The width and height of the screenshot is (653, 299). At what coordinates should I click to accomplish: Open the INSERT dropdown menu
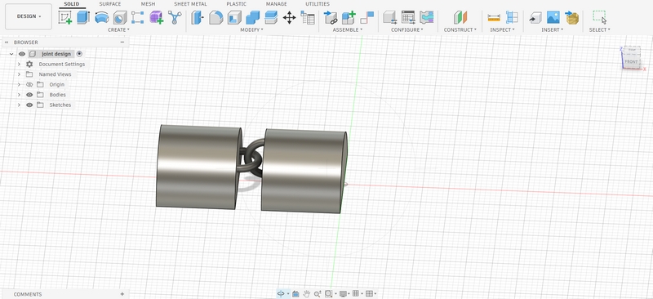[x=553, y=29]
